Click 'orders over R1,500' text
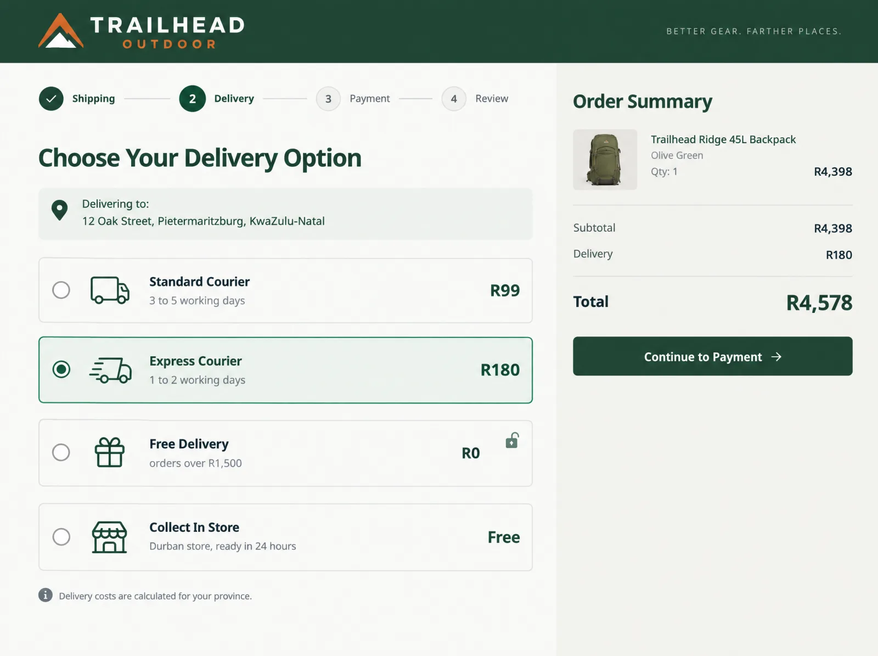 [195, 463]
